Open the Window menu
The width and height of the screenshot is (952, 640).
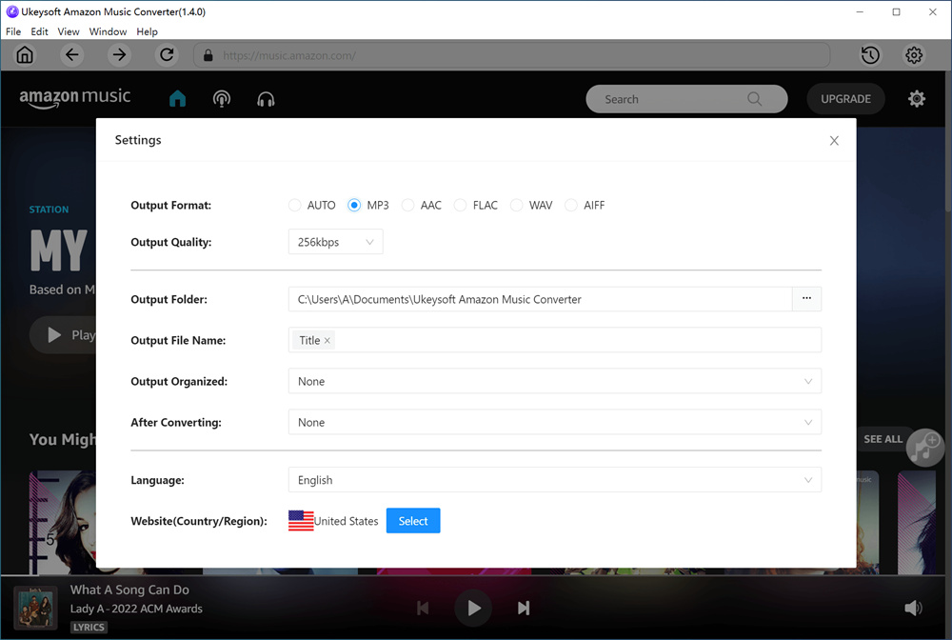(109, 31)
